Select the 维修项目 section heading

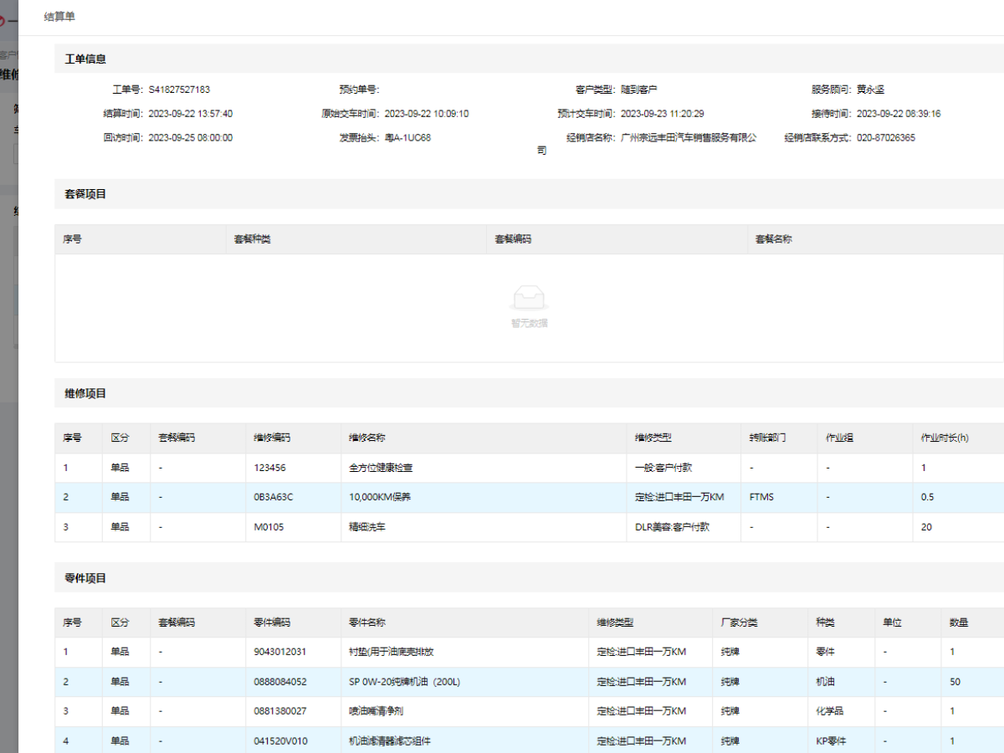tap(85, 393)
